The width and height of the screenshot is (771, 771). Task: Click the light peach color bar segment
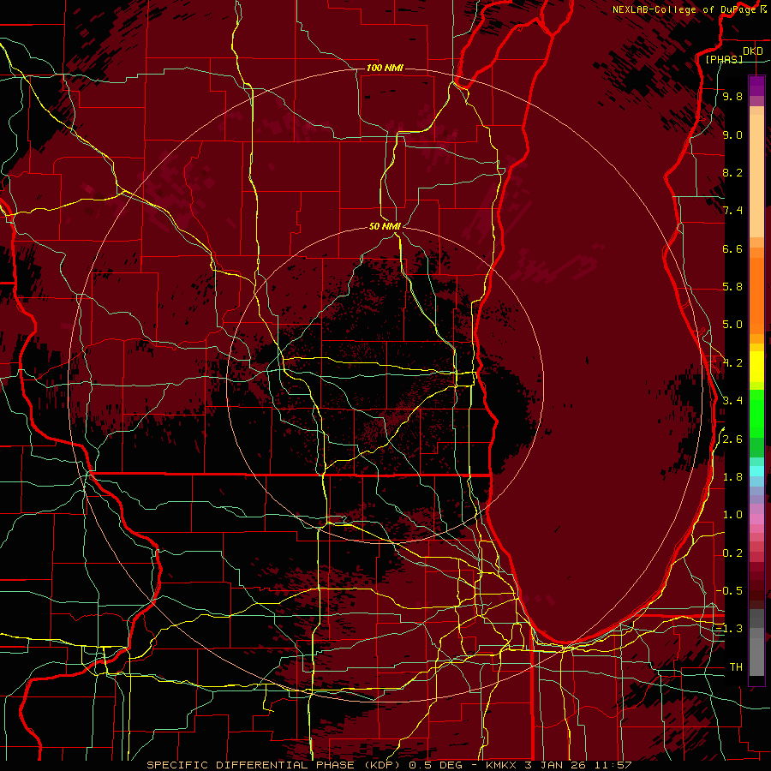(756, 176)
